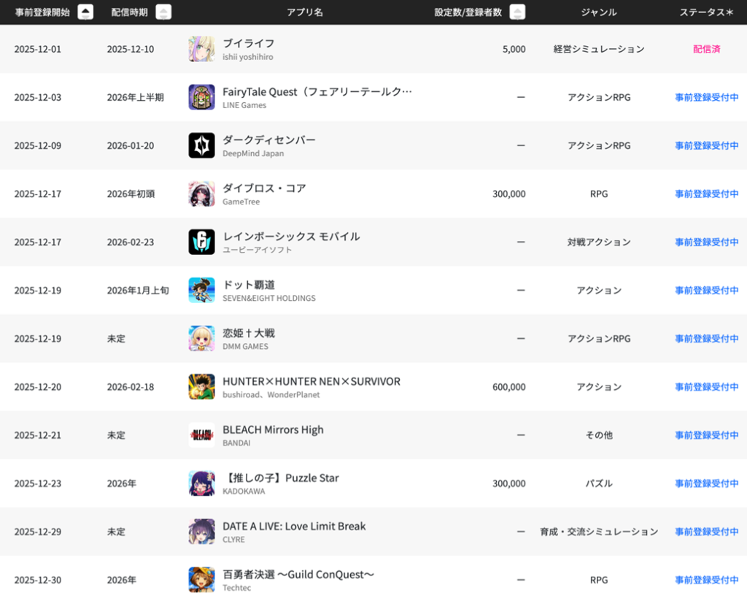The image size is (747, 609).
Task: Click the ジャンル column header
Action: coord(598,12)
